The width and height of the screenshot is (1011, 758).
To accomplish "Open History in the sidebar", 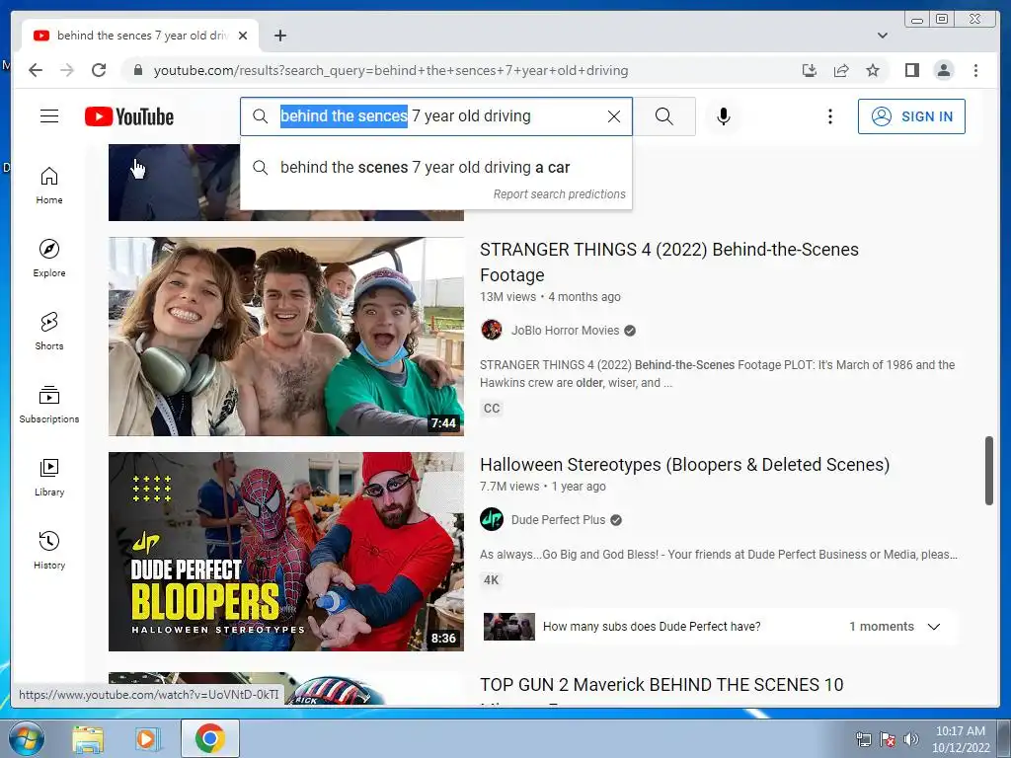I will click(49, 551).
